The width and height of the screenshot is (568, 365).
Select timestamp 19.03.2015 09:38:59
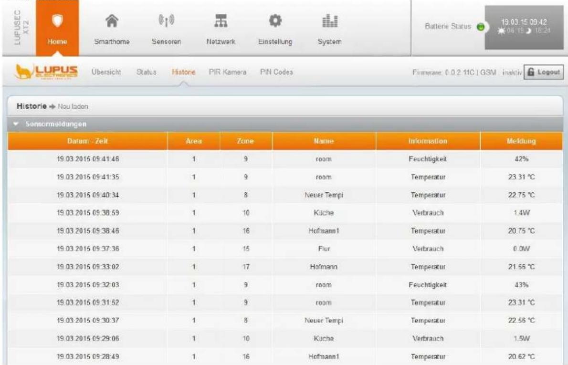pos(88,212)
